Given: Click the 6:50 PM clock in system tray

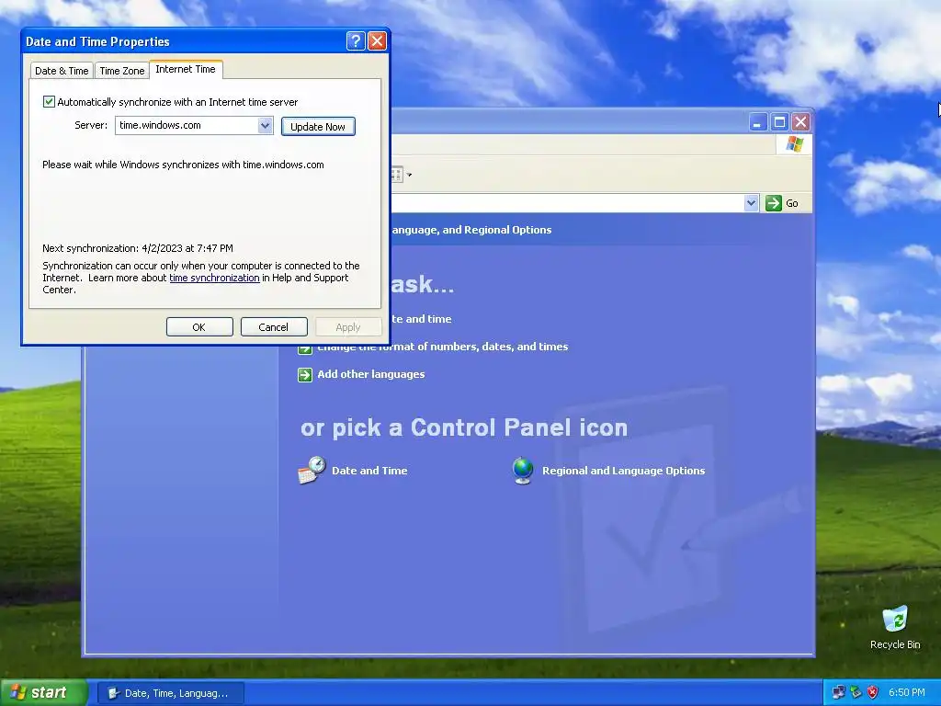Looking at the screenshot, I should 907,693.
